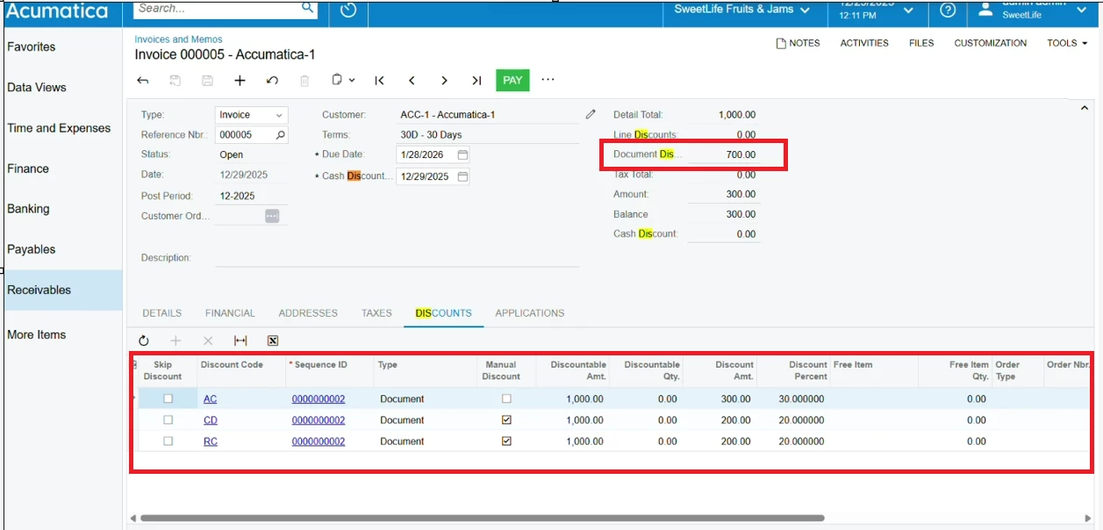Switch to the ADDRESSES tab
The image size is (1103, 530).
pos(308,313)
